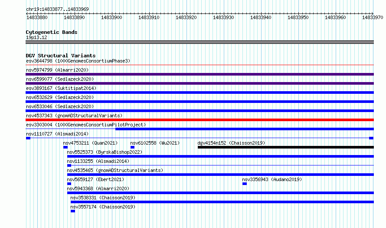Select the small blue nsv4753211 marker
386x228 pixels.
(x=65, y=147)
